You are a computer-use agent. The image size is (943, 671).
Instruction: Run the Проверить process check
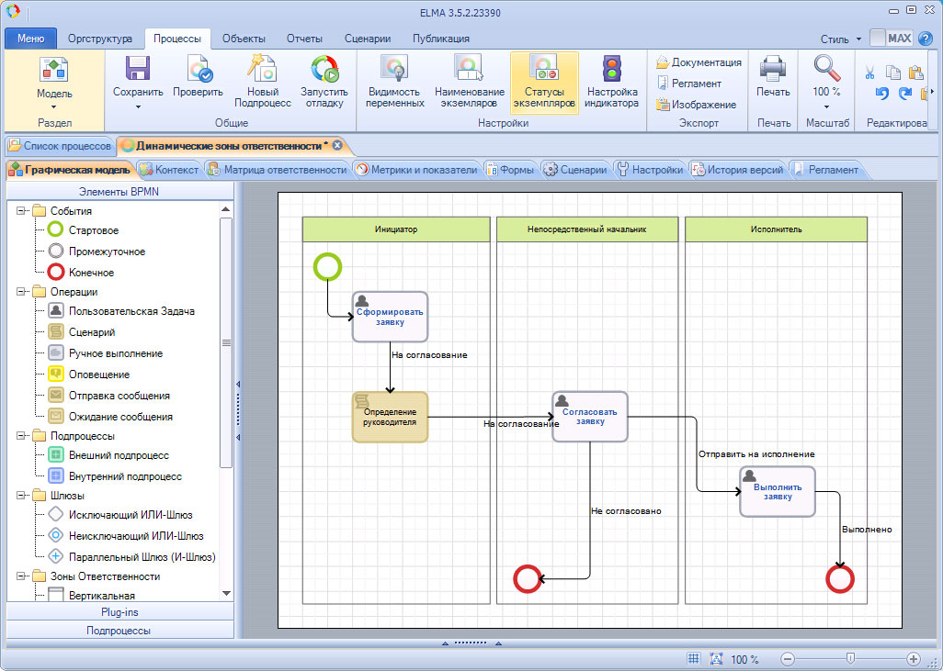coord(198,75)
